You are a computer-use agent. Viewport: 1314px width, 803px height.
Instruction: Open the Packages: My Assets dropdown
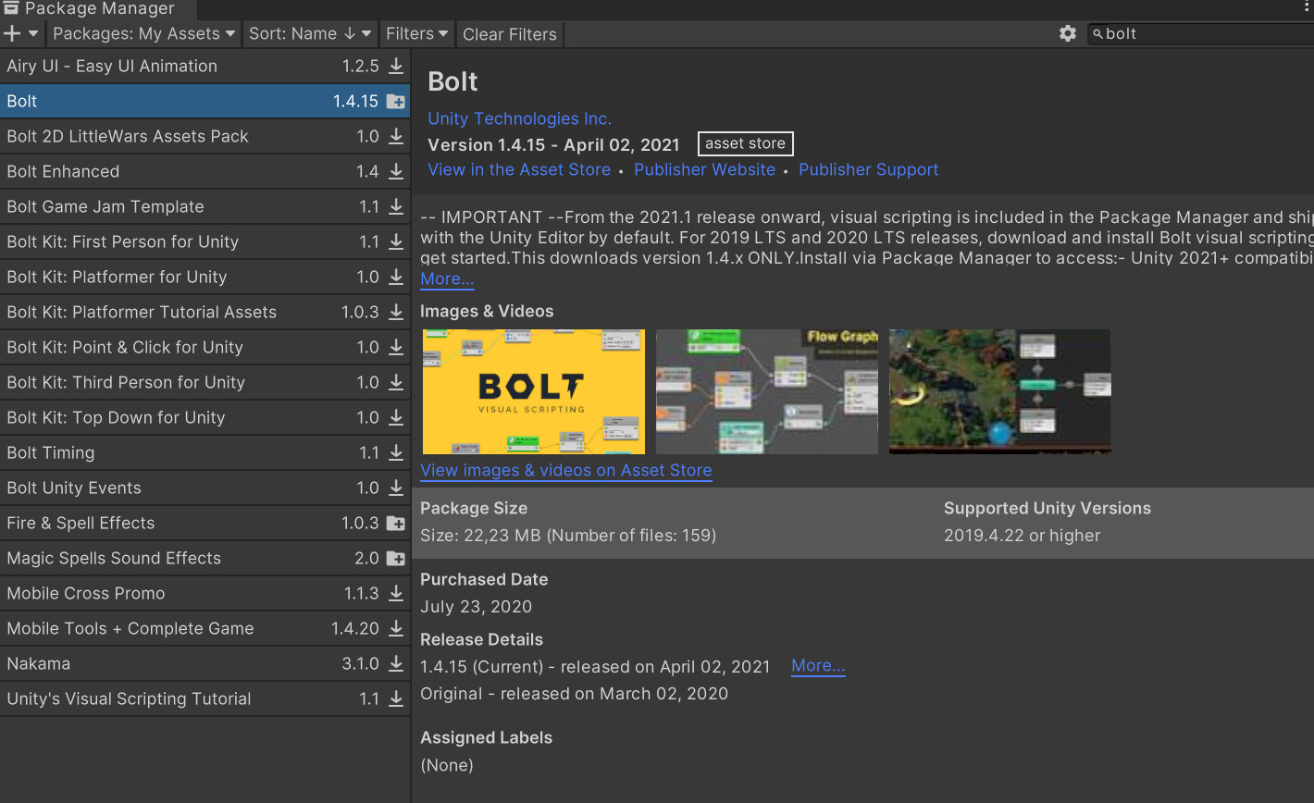(143, 33)
